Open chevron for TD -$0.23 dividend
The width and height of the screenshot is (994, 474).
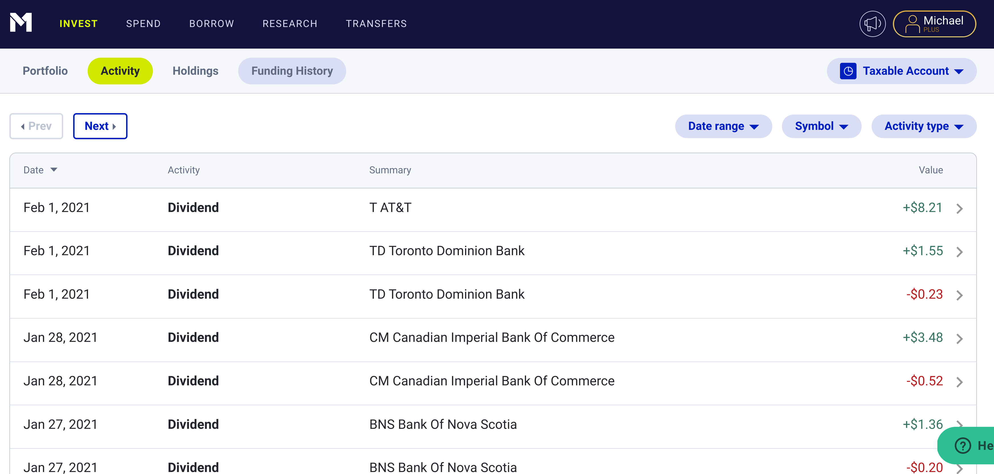pyautogui.click(x=959, y=295)
